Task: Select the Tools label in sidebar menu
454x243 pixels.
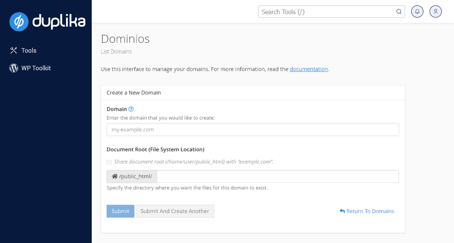Action: pos(29,50)
